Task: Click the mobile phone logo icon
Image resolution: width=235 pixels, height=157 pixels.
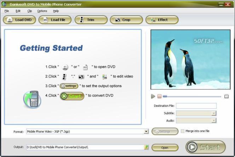Action: 32,99
